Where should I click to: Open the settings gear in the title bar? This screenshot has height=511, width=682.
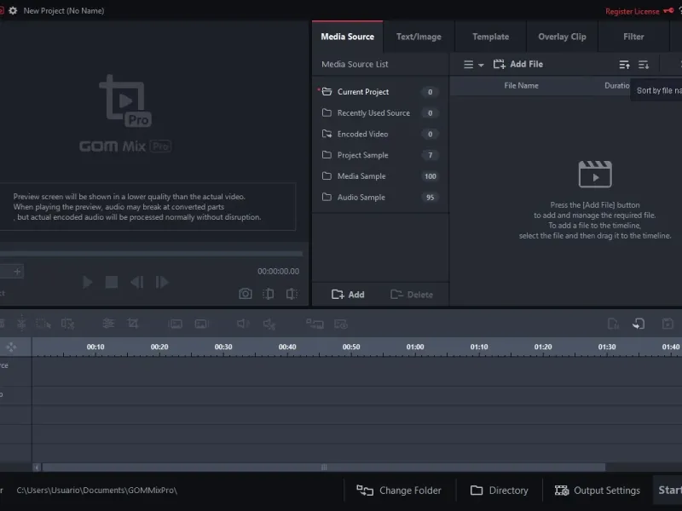[x=13, y=11]
